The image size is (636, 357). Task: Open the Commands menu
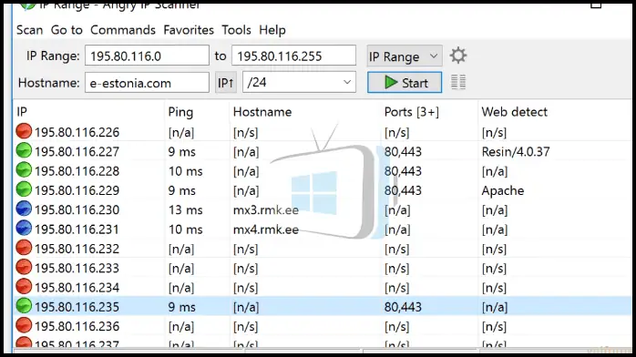[x=123, y=30]
